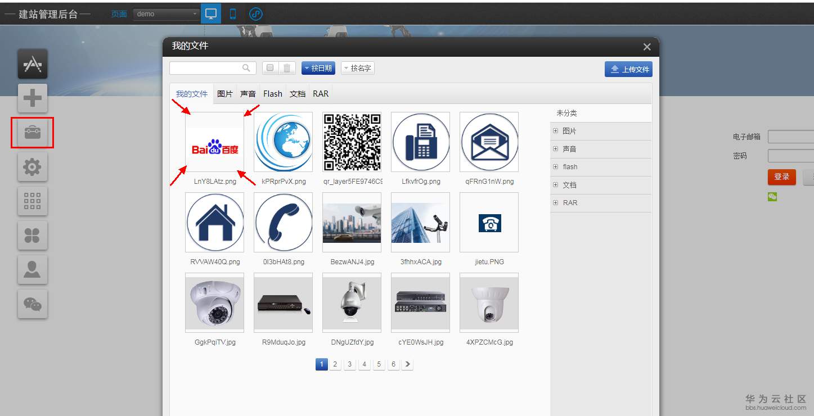Select the house RVVAW40Q.png thumbnail
Image resolution: width=814 pixels, height=416 pixels.
pos(214,222)
